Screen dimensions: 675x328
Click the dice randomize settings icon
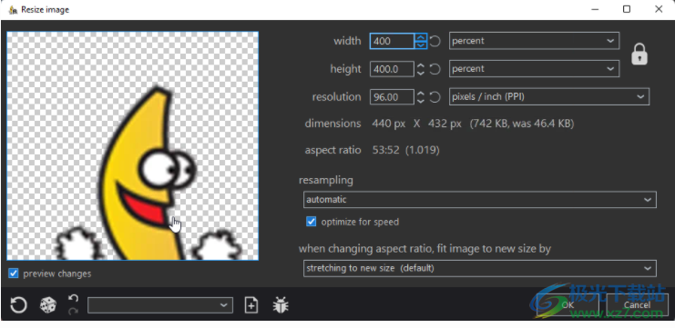click(x=47, y=305)
